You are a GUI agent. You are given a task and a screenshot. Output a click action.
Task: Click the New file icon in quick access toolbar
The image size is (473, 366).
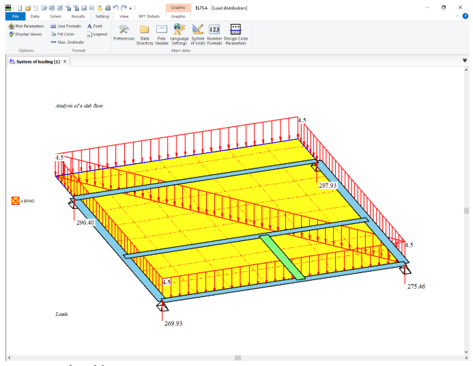point(20,8)
